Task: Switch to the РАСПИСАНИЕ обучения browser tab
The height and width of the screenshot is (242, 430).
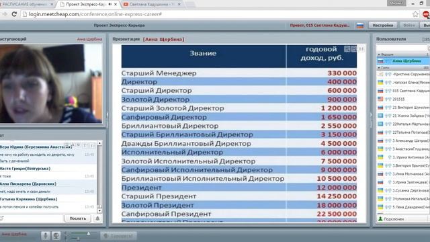Action: click(x=27, y=5)
